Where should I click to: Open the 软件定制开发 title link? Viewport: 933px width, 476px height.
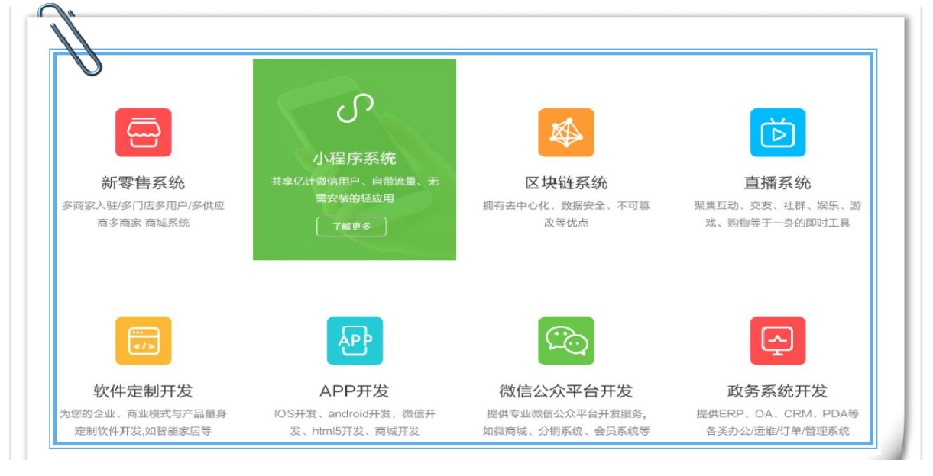click(x=143, y=391)
